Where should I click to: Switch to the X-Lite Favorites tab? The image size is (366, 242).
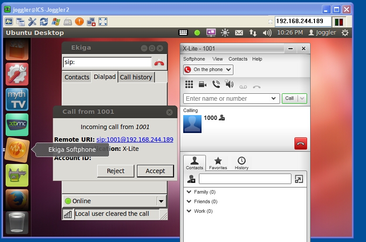pyautogui.click(x=218, y=163)
